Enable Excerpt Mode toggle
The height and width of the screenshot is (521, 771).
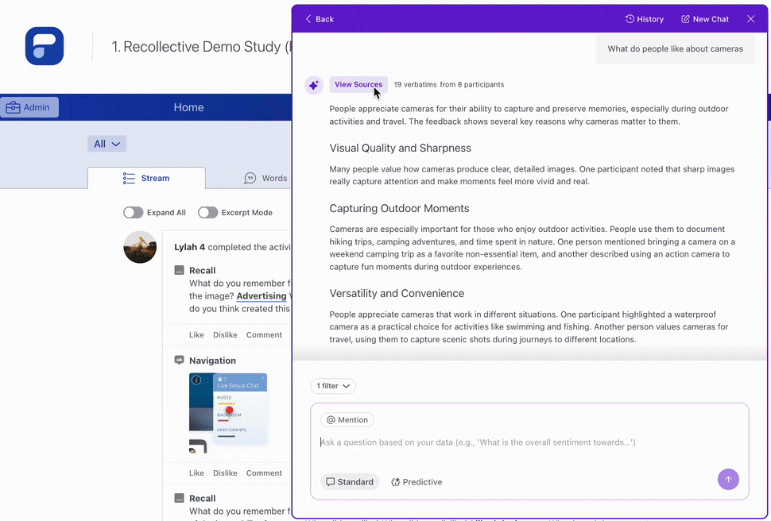click(x=207, y=213)
